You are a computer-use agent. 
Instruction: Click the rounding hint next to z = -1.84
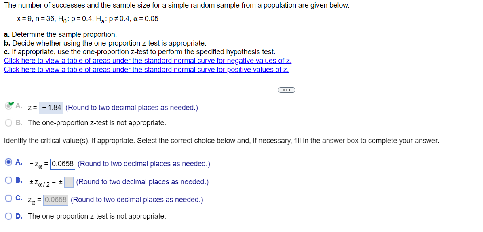132,108
